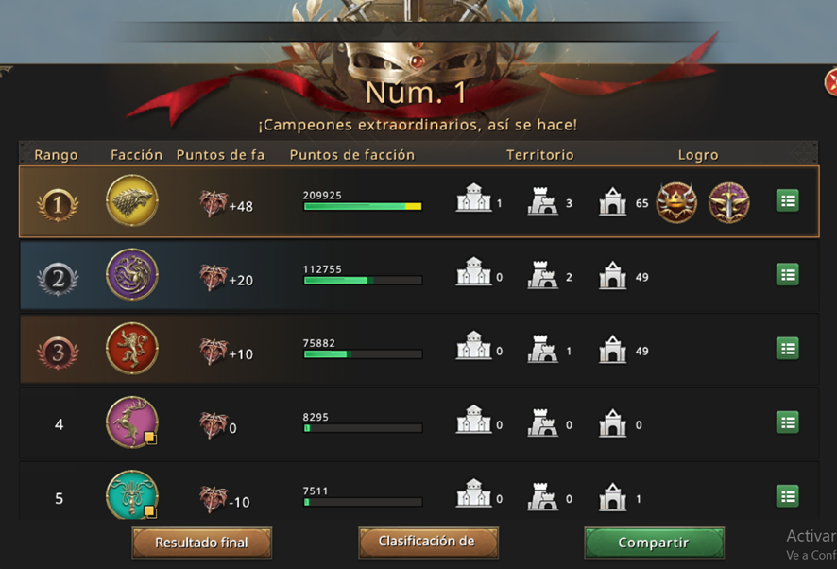This screenshot has width=837, height=569.
Task: Open details list for rank 4 faction
Action: click(x=787, y=422)
